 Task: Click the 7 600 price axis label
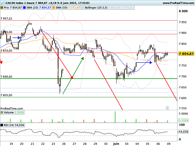183,98
